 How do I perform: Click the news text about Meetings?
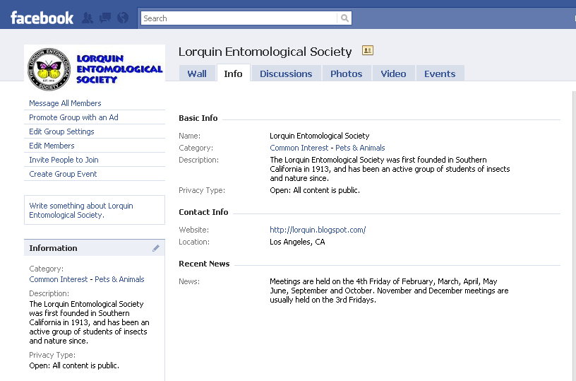(389, 291)
